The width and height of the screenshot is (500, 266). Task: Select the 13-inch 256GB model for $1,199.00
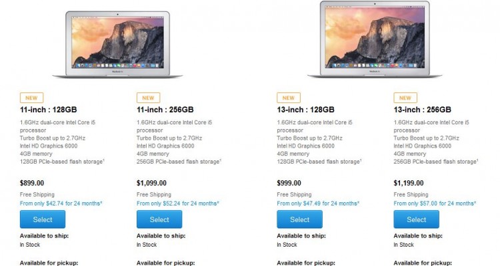416,219
